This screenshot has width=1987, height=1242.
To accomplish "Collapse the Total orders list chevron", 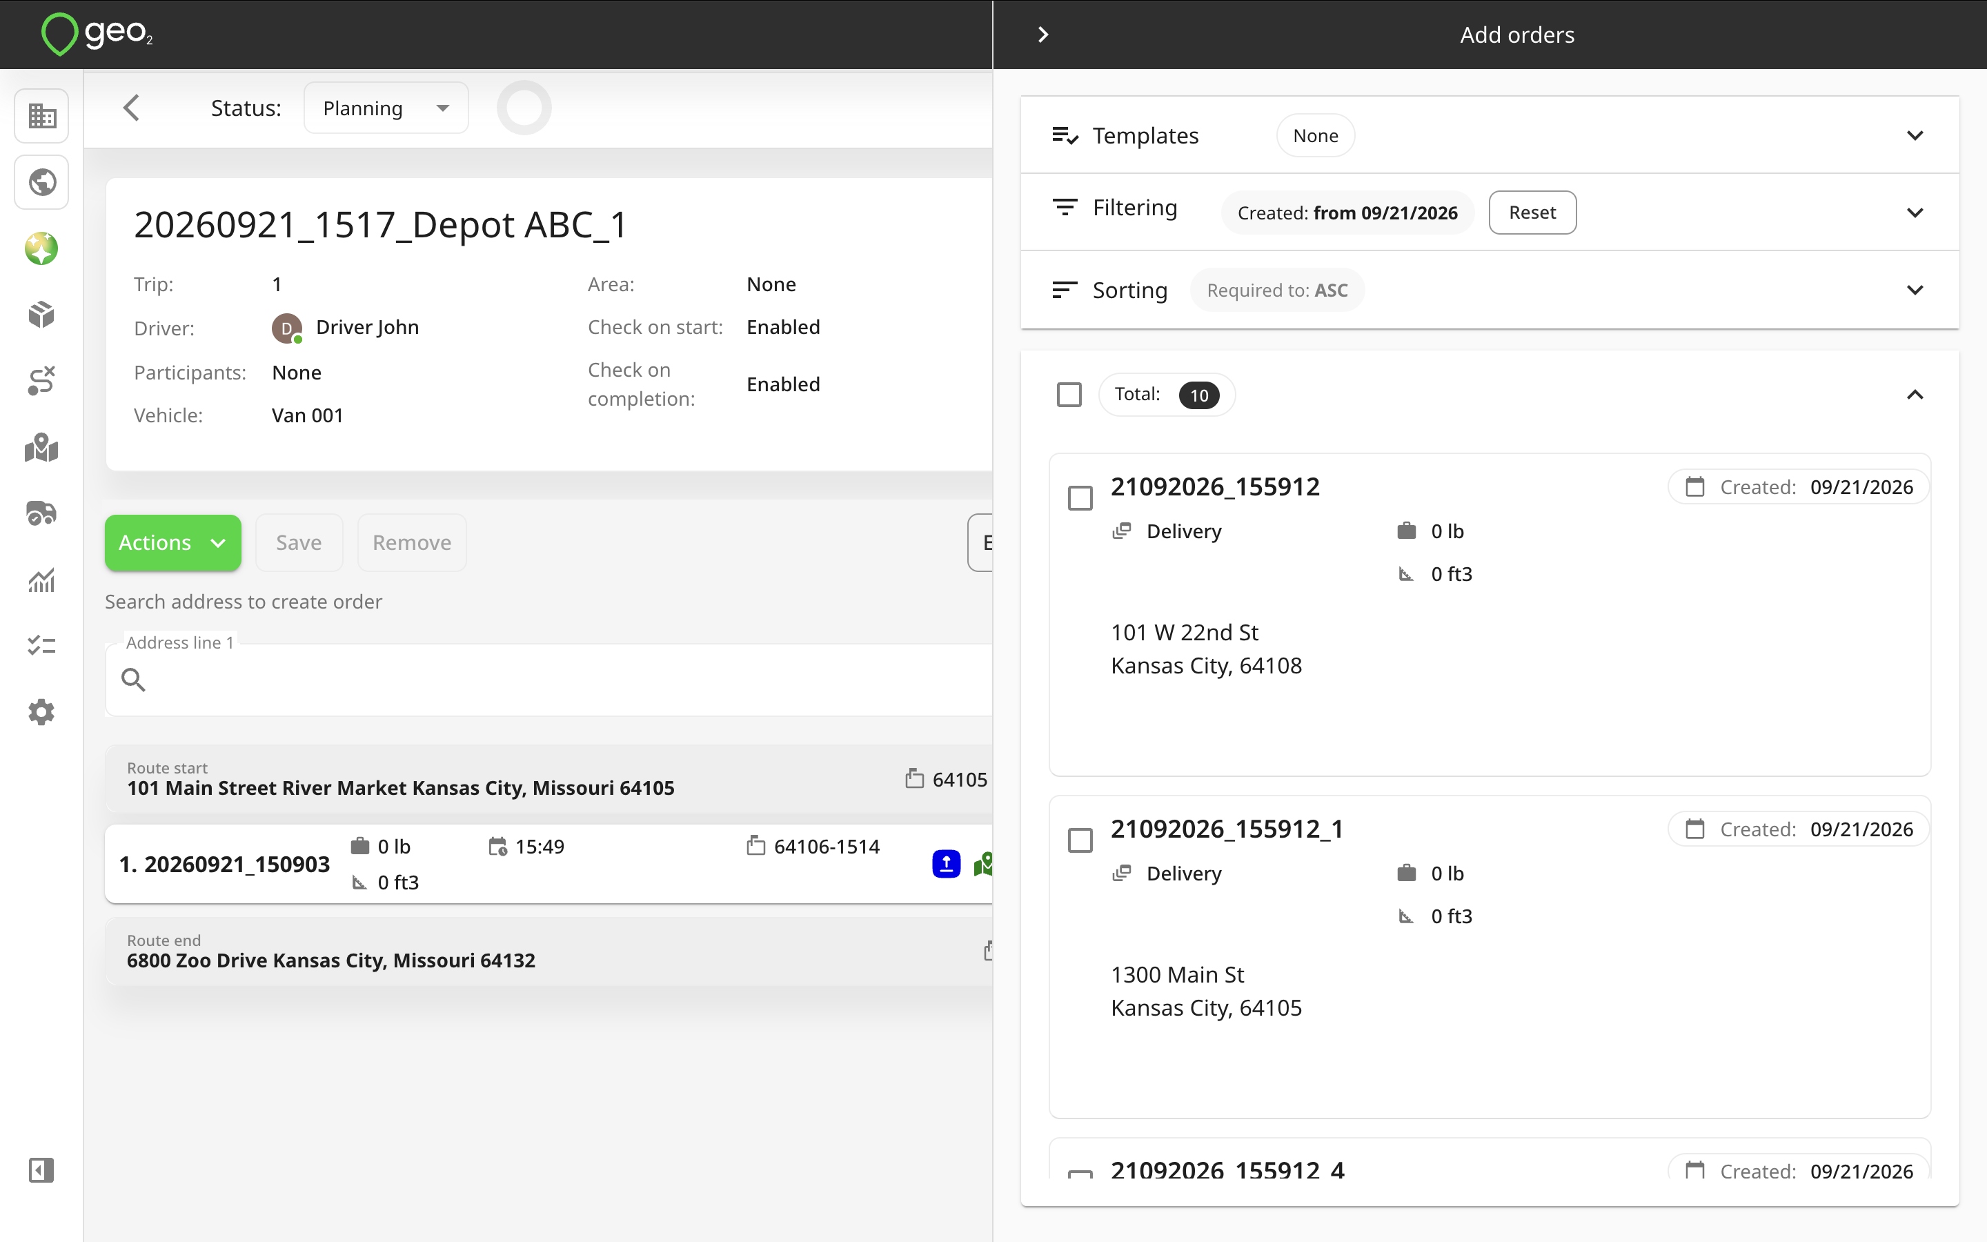I will click(x=1915, y=395).
